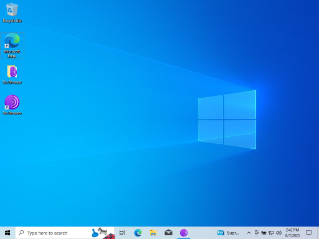319x239 pixels.
Task: Open the Supr... news widget in the taskbar
Action: coord(229,233)
